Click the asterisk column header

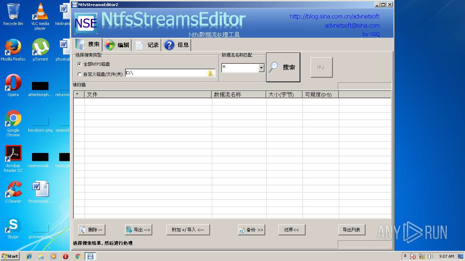click(x=79, y=95)
